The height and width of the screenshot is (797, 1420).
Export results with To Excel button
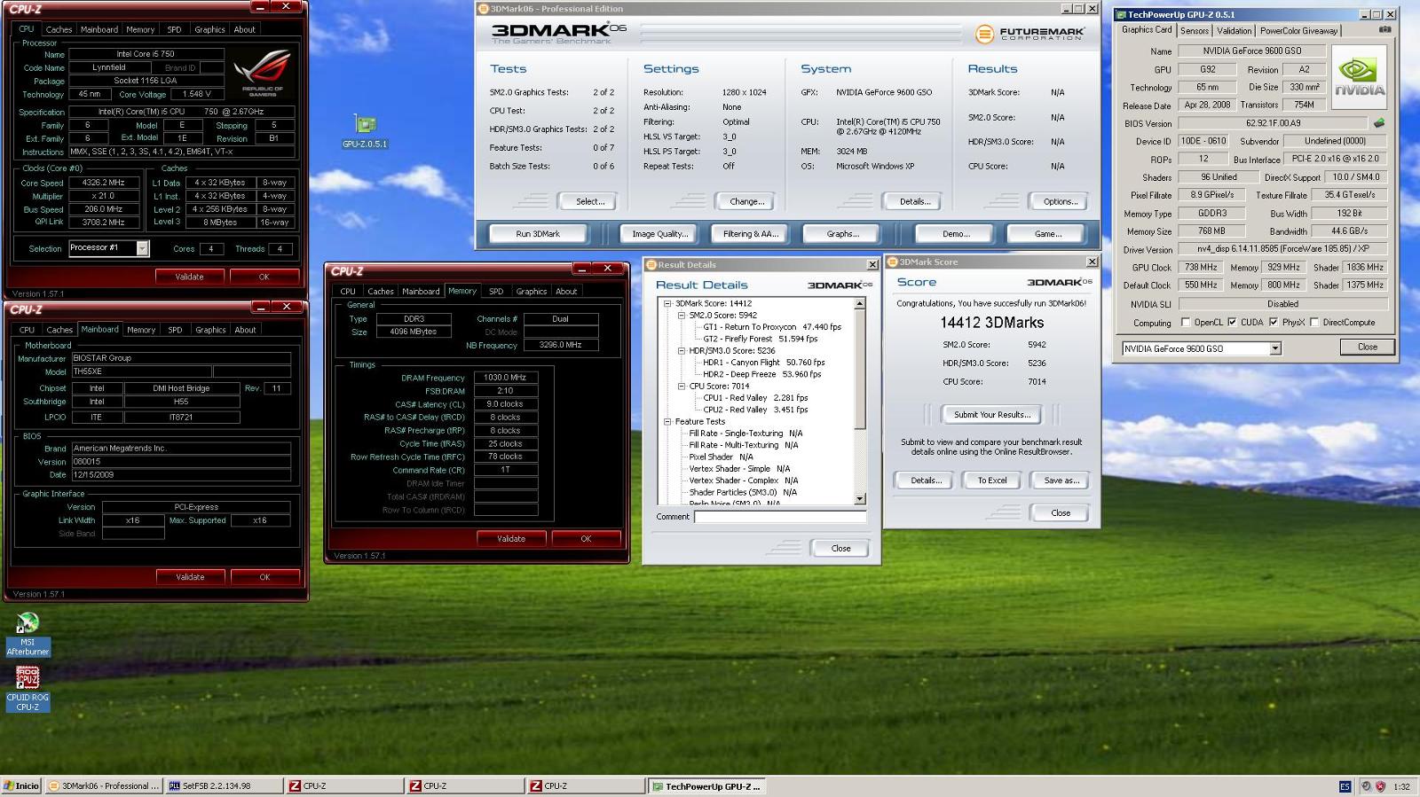click(x=992, y=481)
